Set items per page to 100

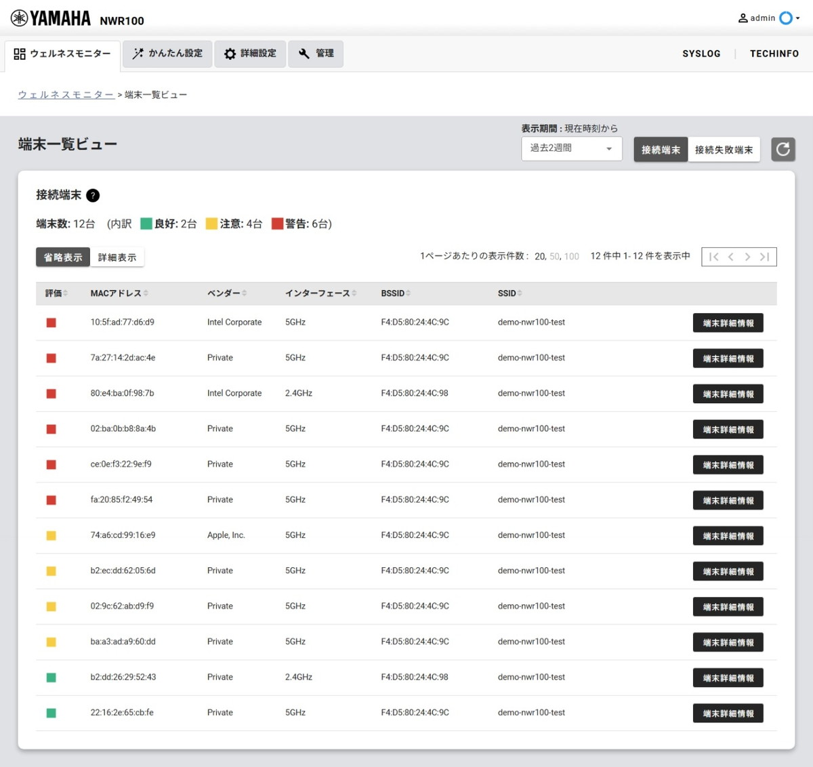pyautogui.click(x=572, y=256)
